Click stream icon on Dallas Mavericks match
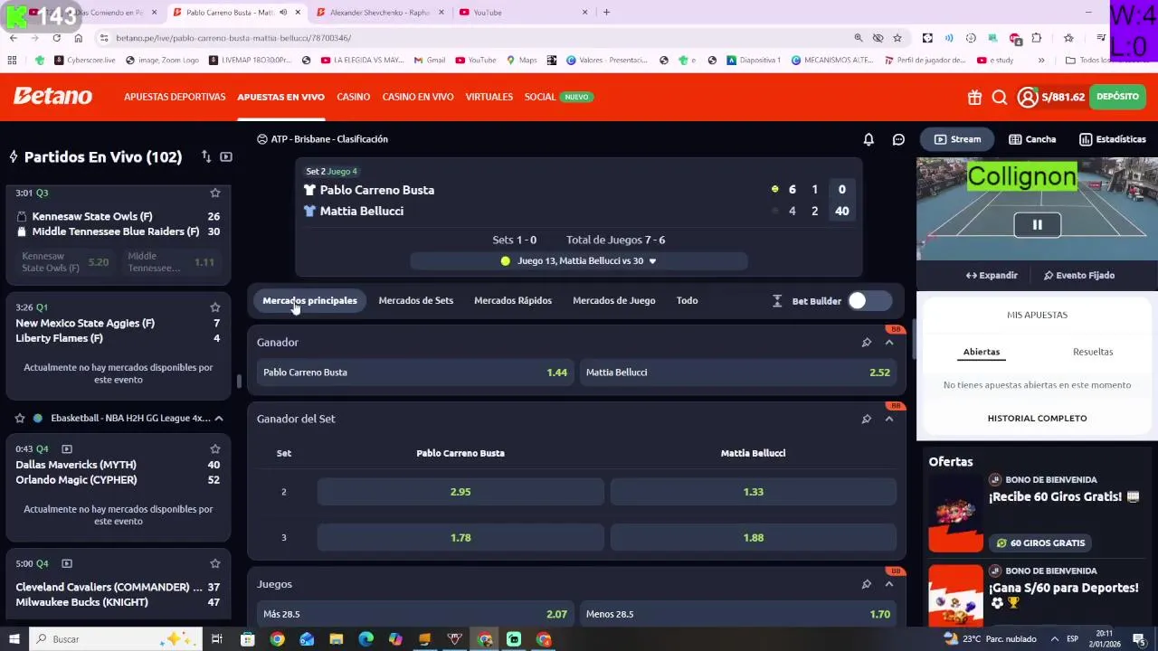This screenshot has height=651, width=1158. 67,448
